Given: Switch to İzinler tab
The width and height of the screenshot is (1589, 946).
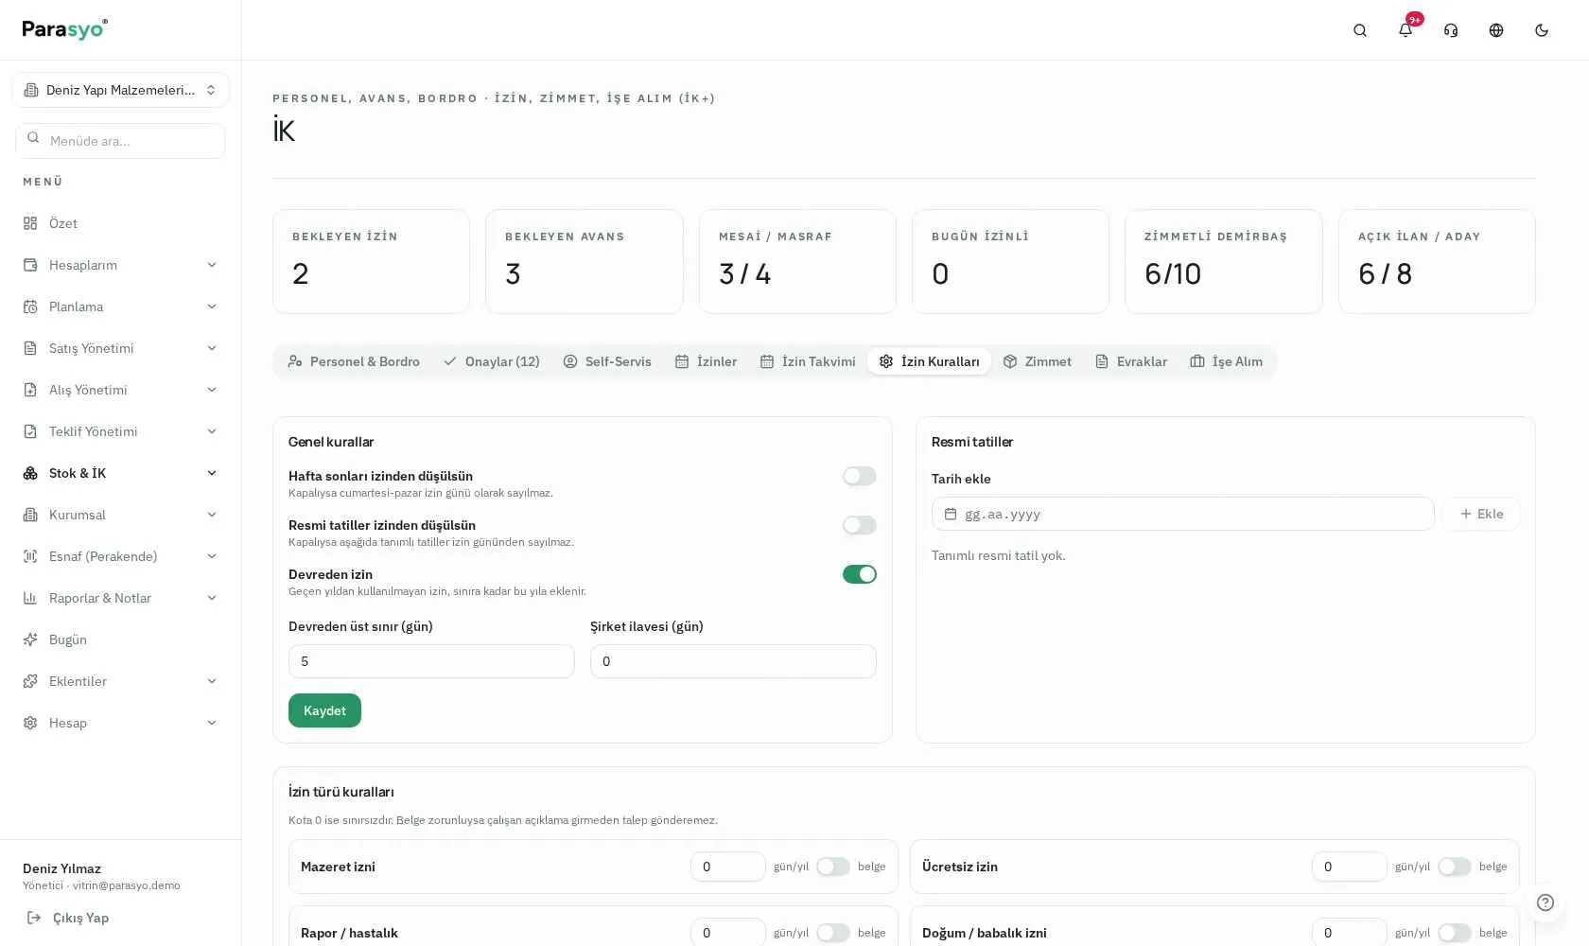Looking at the screenshot, I should (x=706, y=361).
